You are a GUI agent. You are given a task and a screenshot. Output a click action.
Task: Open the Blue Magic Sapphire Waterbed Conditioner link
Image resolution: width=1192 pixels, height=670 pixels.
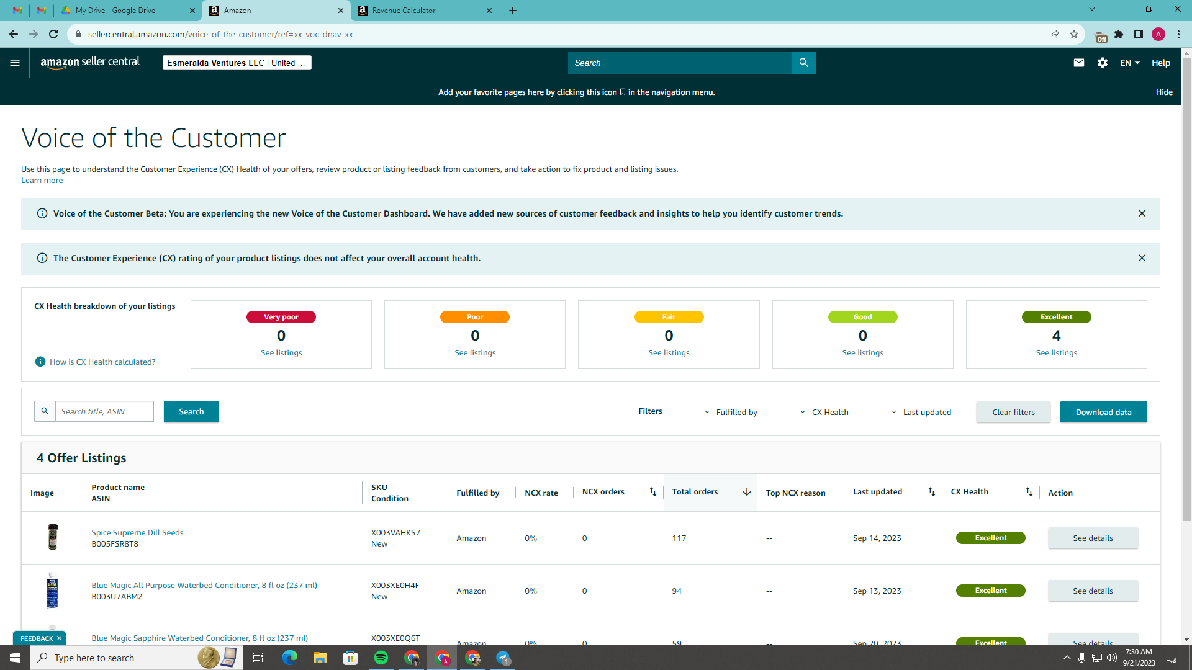pos(199,638)
